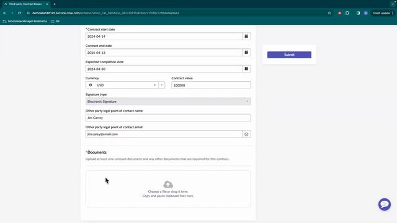This screenshot has height=223, width=397.
Task: Click the Currency info icon
Action: 91,85
